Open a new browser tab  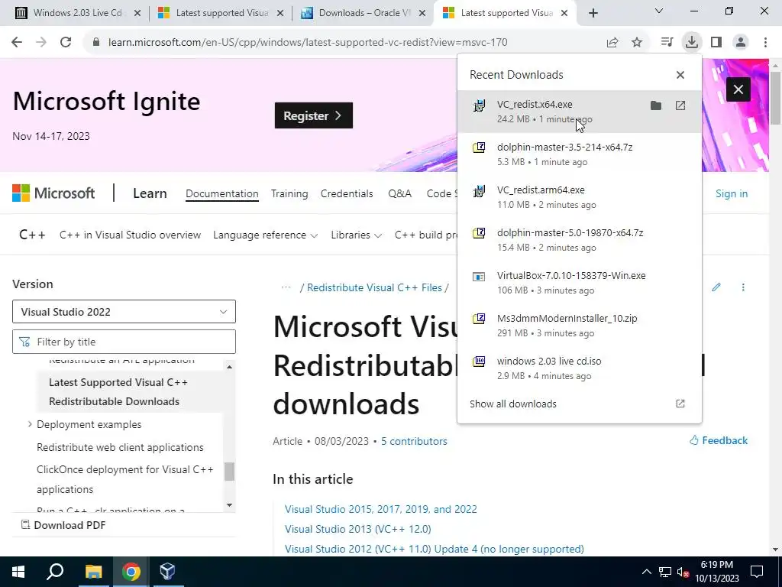593,13
